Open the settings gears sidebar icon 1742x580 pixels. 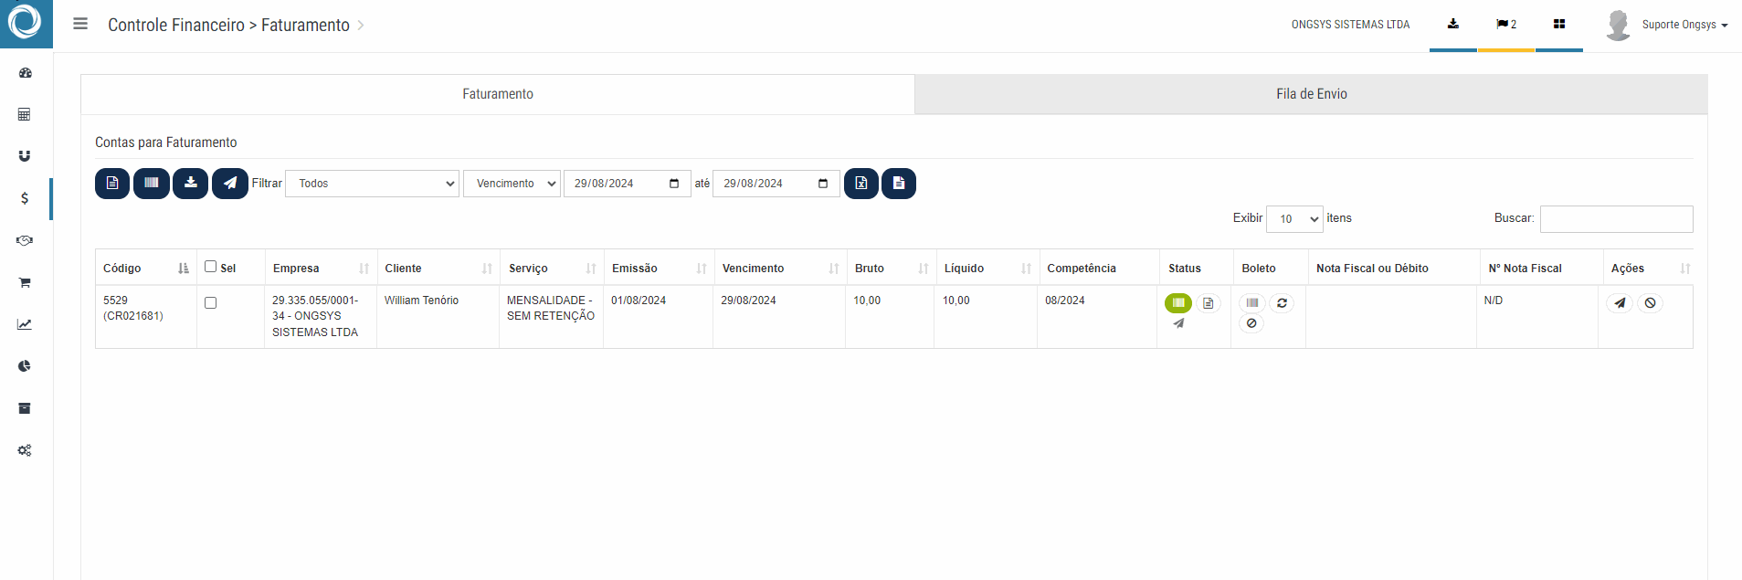point(25,450)
